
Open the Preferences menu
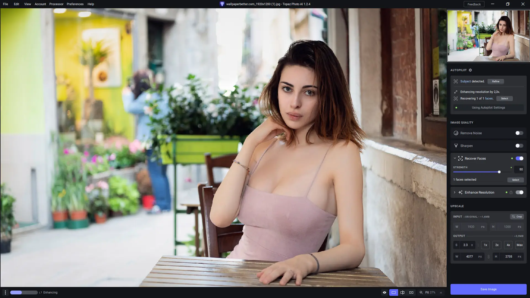[75, 4]
